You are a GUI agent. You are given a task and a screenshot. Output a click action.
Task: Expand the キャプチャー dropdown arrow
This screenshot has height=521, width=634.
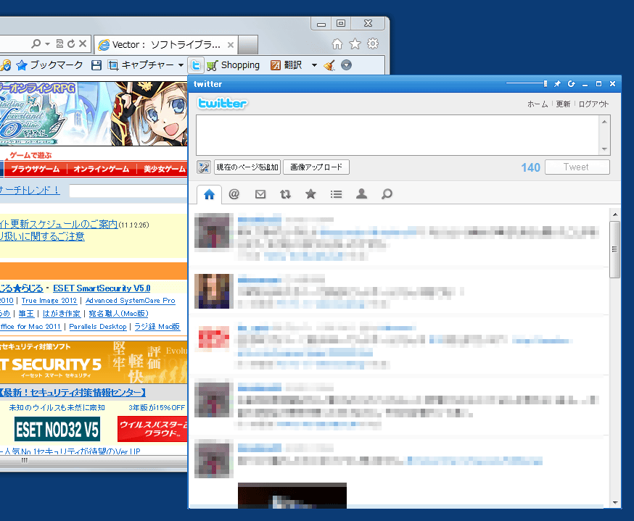[181, 65]
